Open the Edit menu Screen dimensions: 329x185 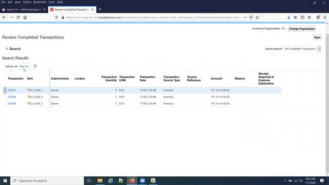coord(10,2)
